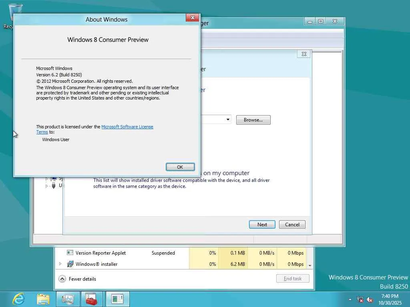Switch to the Version Reporter taskbar button

pos(117,299)
